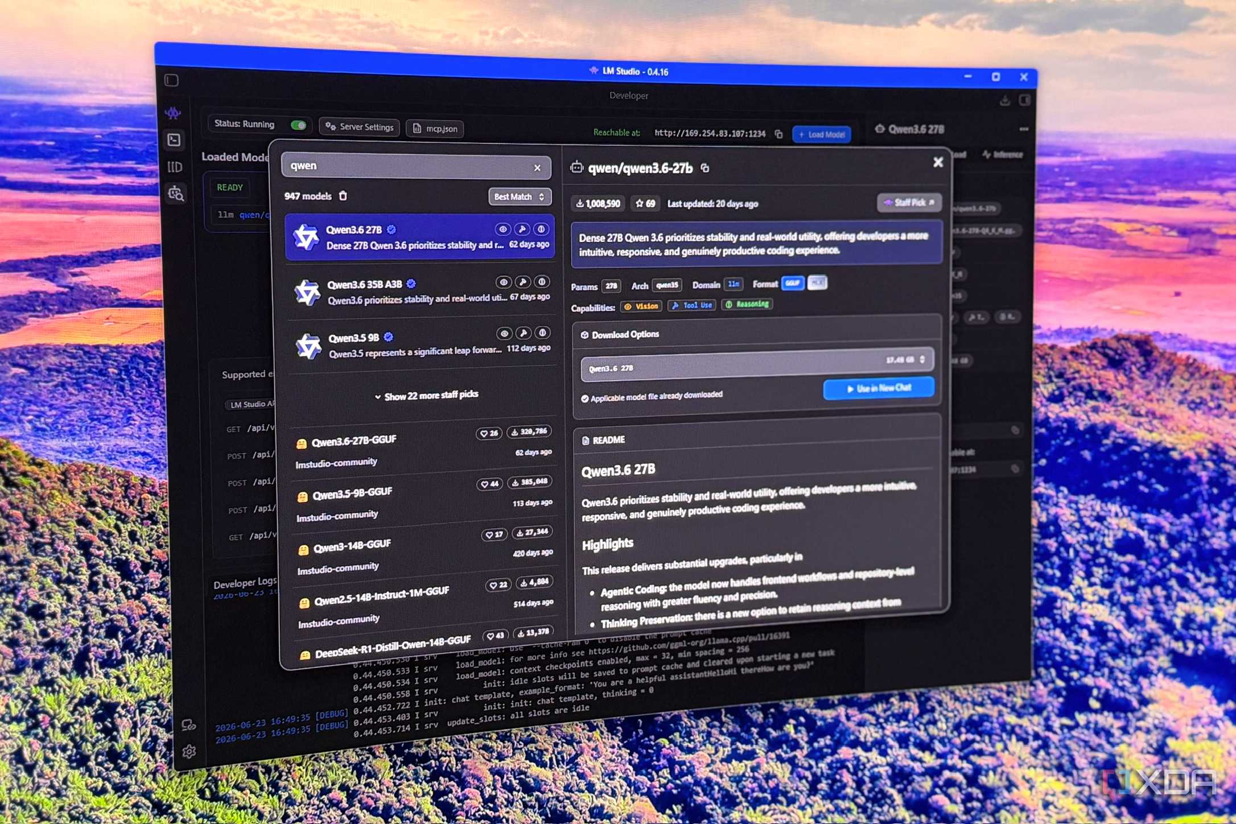Viewport: 1236px width, 824px height.
Task: Toggle the sidebar panel icon at top left
Action: point(171,80)
